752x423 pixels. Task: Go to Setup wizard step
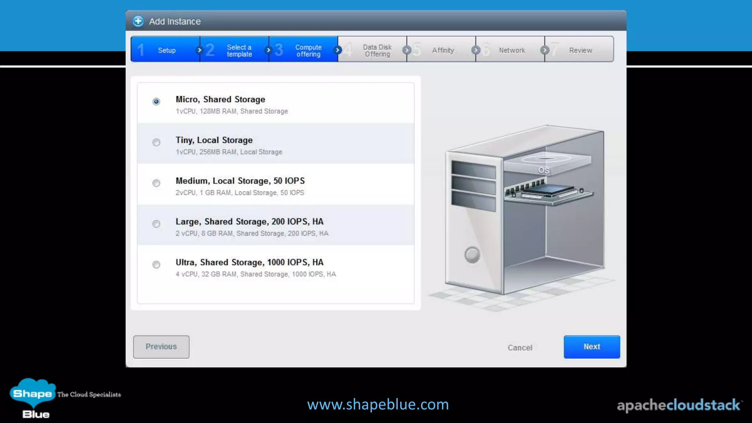pos(165,49)
